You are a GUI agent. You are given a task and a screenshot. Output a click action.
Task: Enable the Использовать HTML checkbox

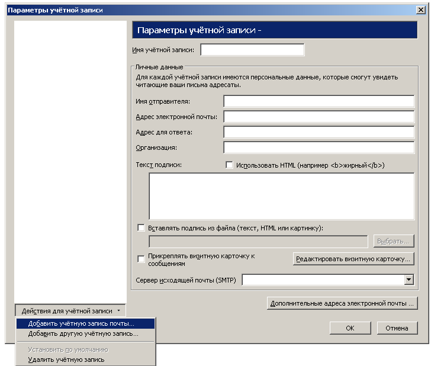point(229,165)
